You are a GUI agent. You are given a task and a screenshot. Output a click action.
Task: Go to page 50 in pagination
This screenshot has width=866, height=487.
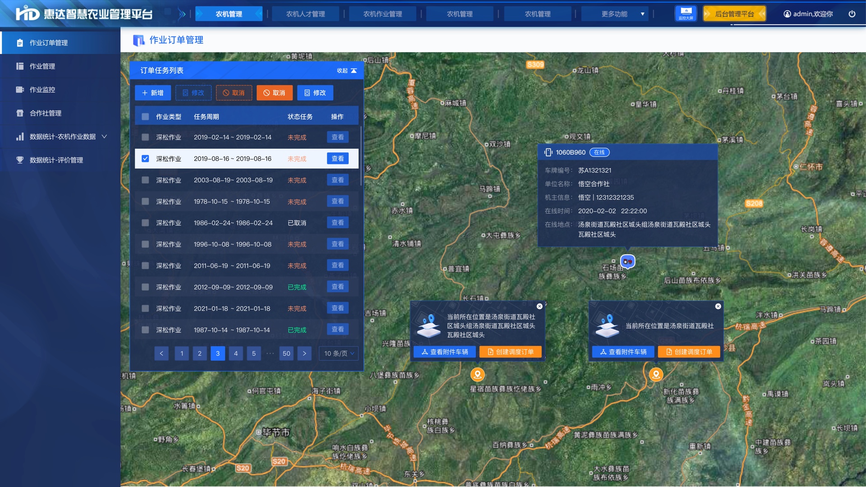[286, 354]
